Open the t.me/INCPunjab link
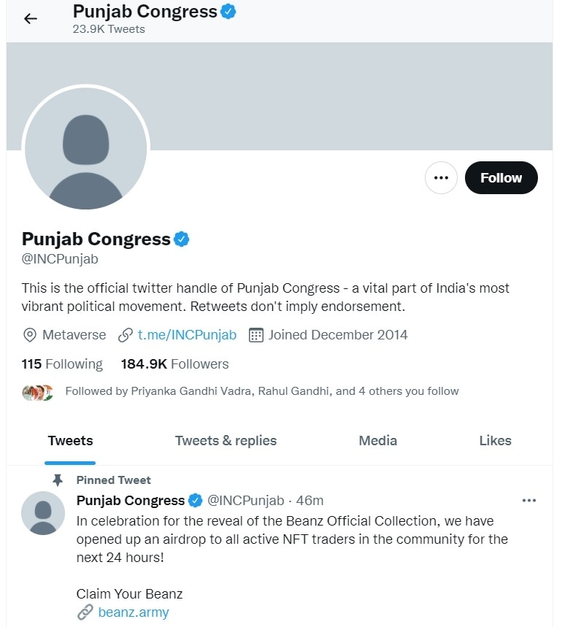The height and width of the screenshot is (627, 573). coord(187,335)
